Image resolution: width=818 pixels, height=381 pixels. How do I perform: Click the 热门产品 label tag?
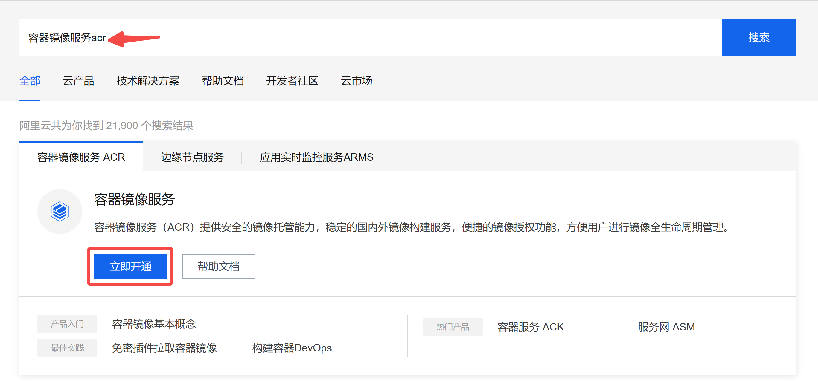(453, 327)
